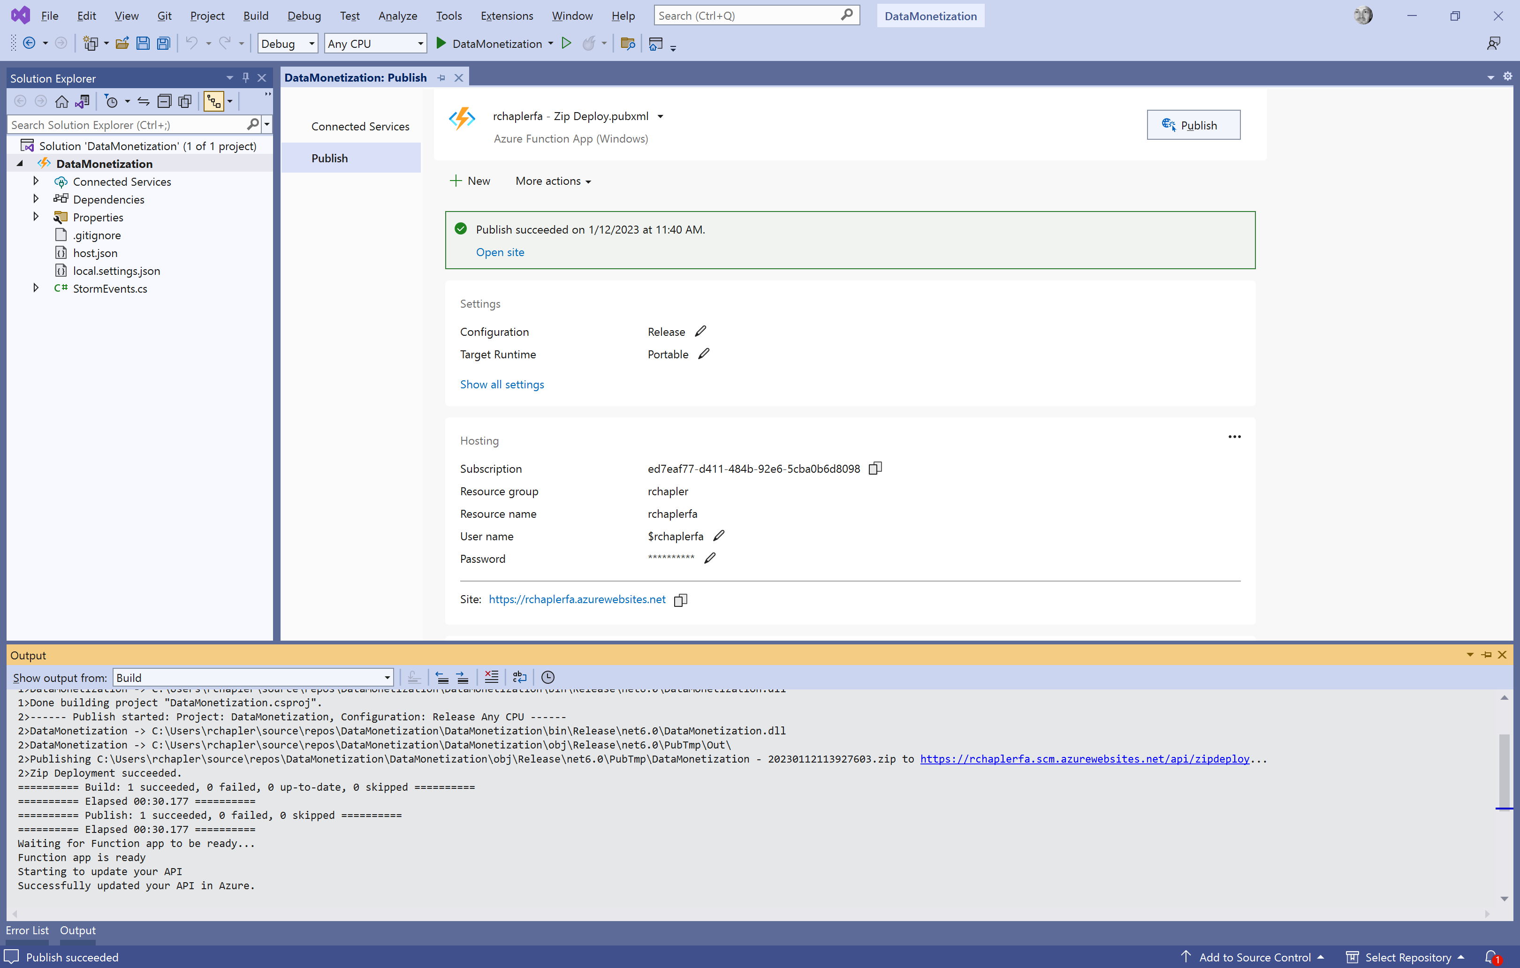Edit User name with pencil icon
The width and height of the screenshot is (1520, 968).
point(719,536)
